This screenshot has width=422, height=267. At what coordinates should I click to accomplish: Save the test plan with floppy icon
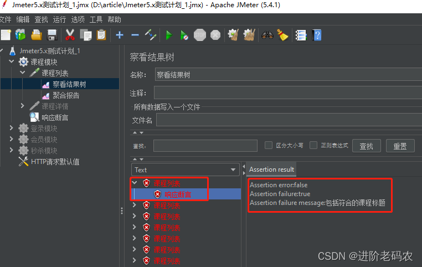coord(52,35)
